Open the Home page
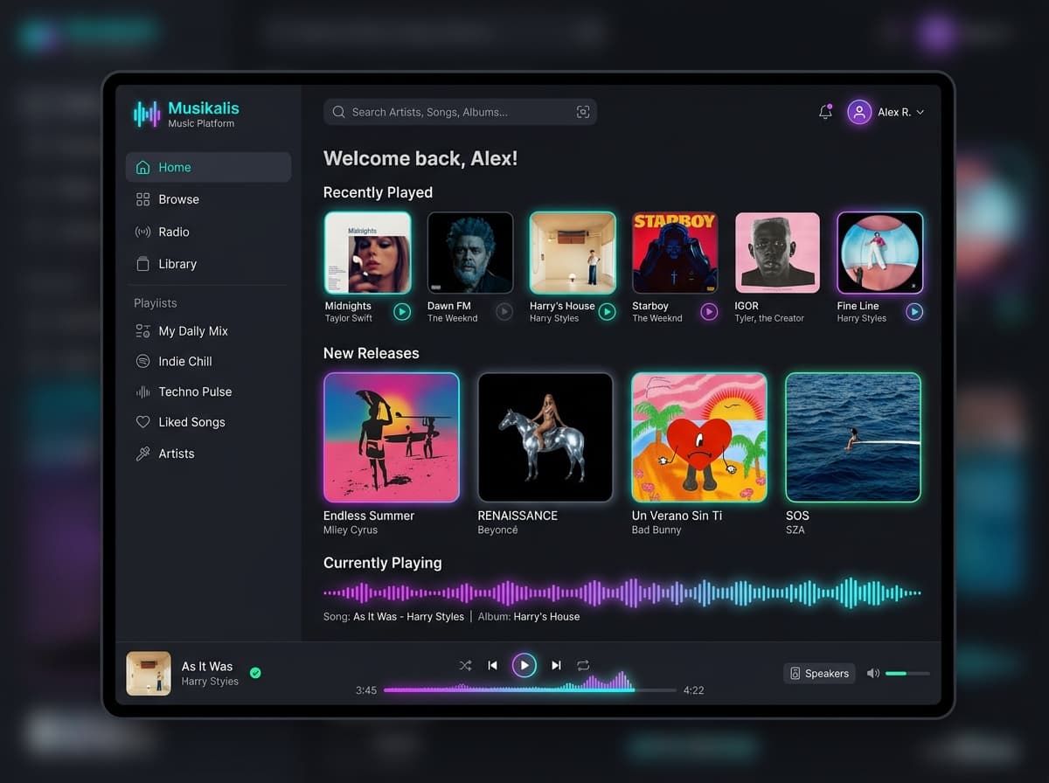 tap(208, 167)
